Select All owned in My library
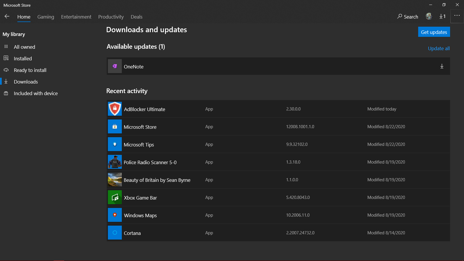Image resolution: width=464 pixels, height=261 pixels. [x=24, y=47]
